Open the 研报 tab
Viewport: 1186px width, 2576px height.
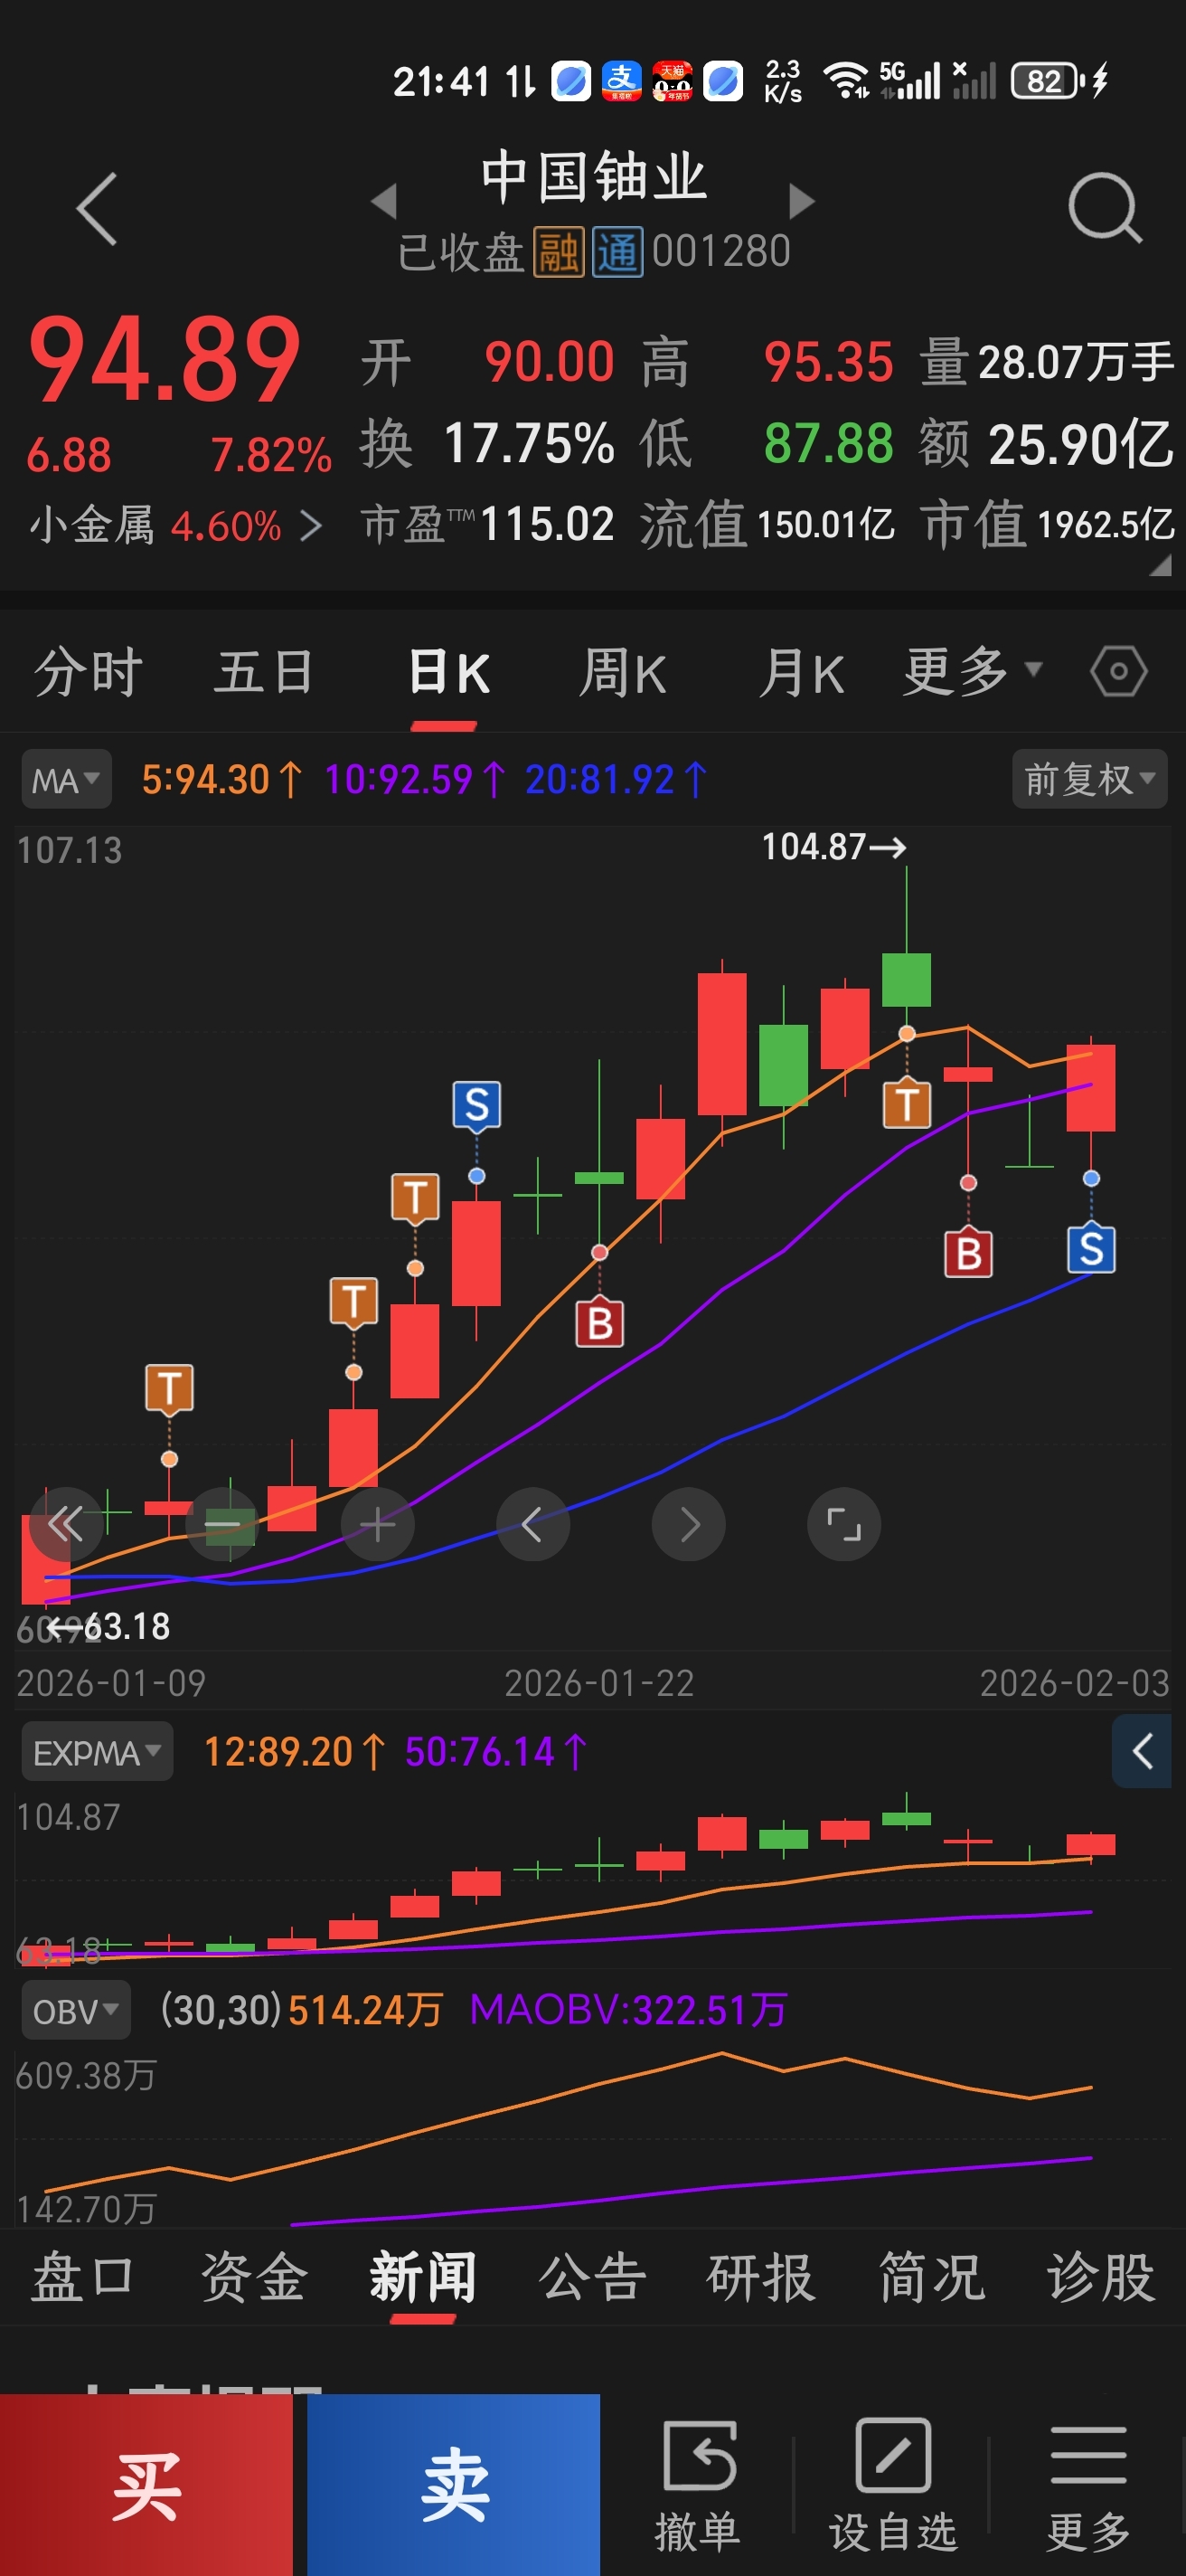click(761, 2277)
